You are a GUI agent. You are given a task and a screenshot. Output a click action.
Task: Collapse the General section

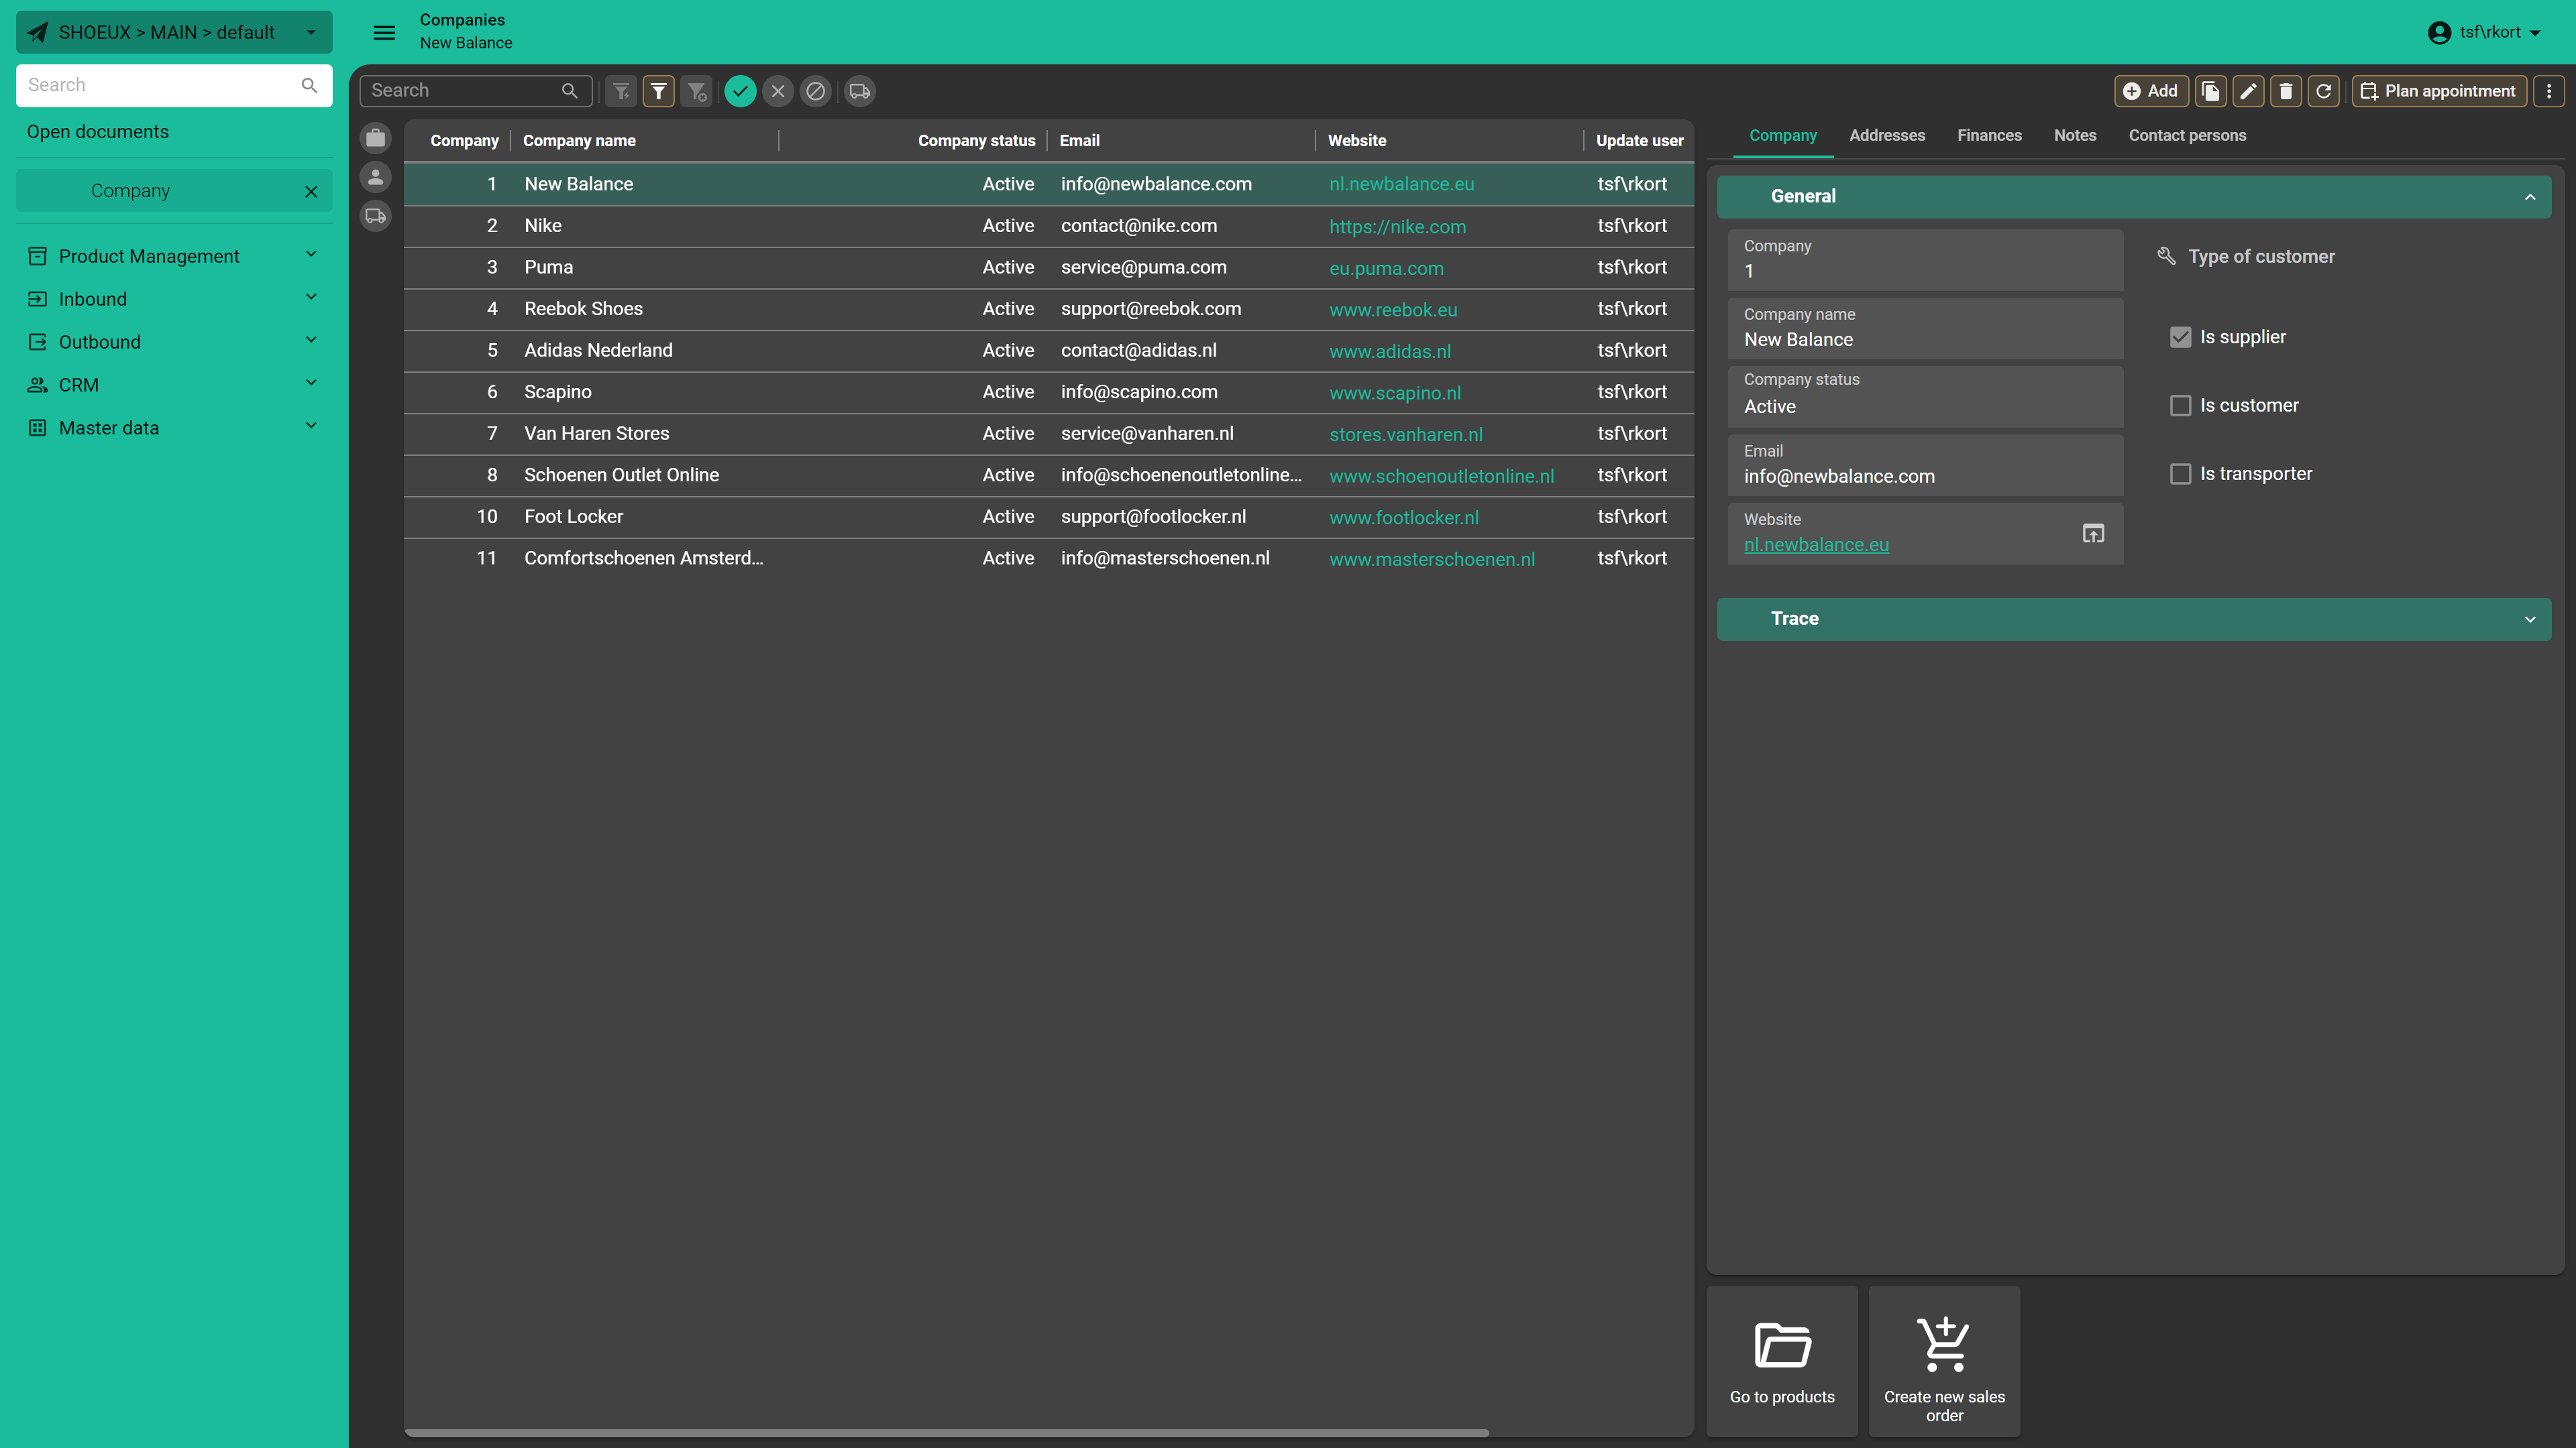pyautogui.click(x=2134, y=196)
